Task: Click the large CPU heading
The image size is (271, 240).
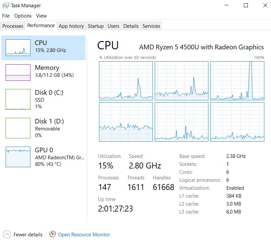Action: click(108, 45)
